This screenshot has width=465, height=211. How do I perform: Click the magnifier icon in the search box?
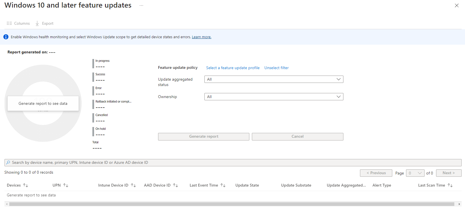click(x=8, y=162)
